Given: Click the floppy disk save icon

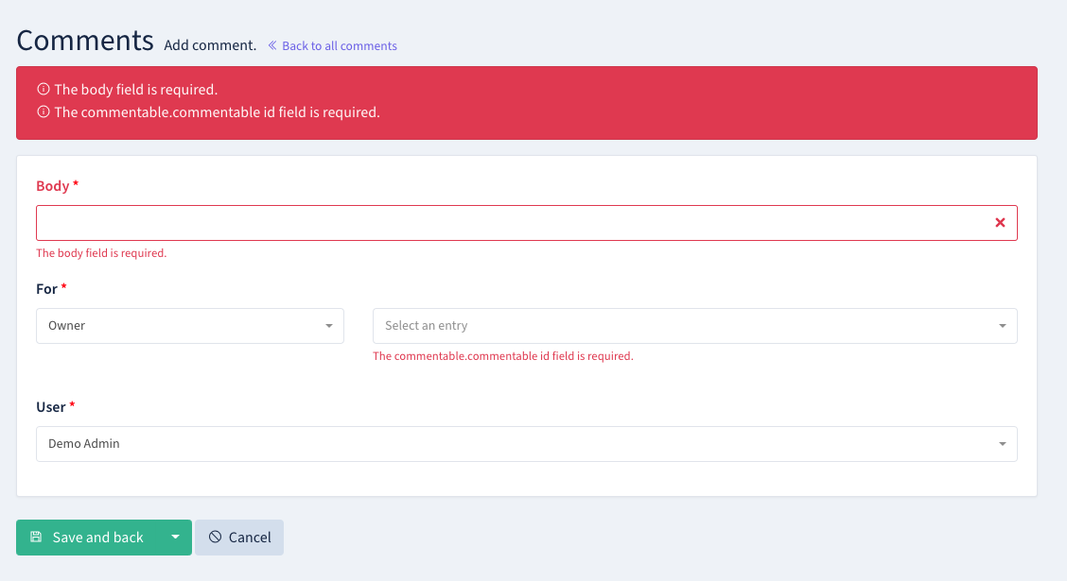Looking at the screenshot, I should coord(35,537).
